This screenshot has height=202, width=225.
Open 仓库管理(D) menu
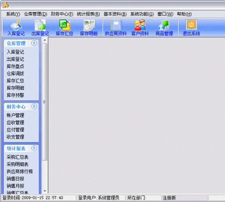[x=36, y=14]
